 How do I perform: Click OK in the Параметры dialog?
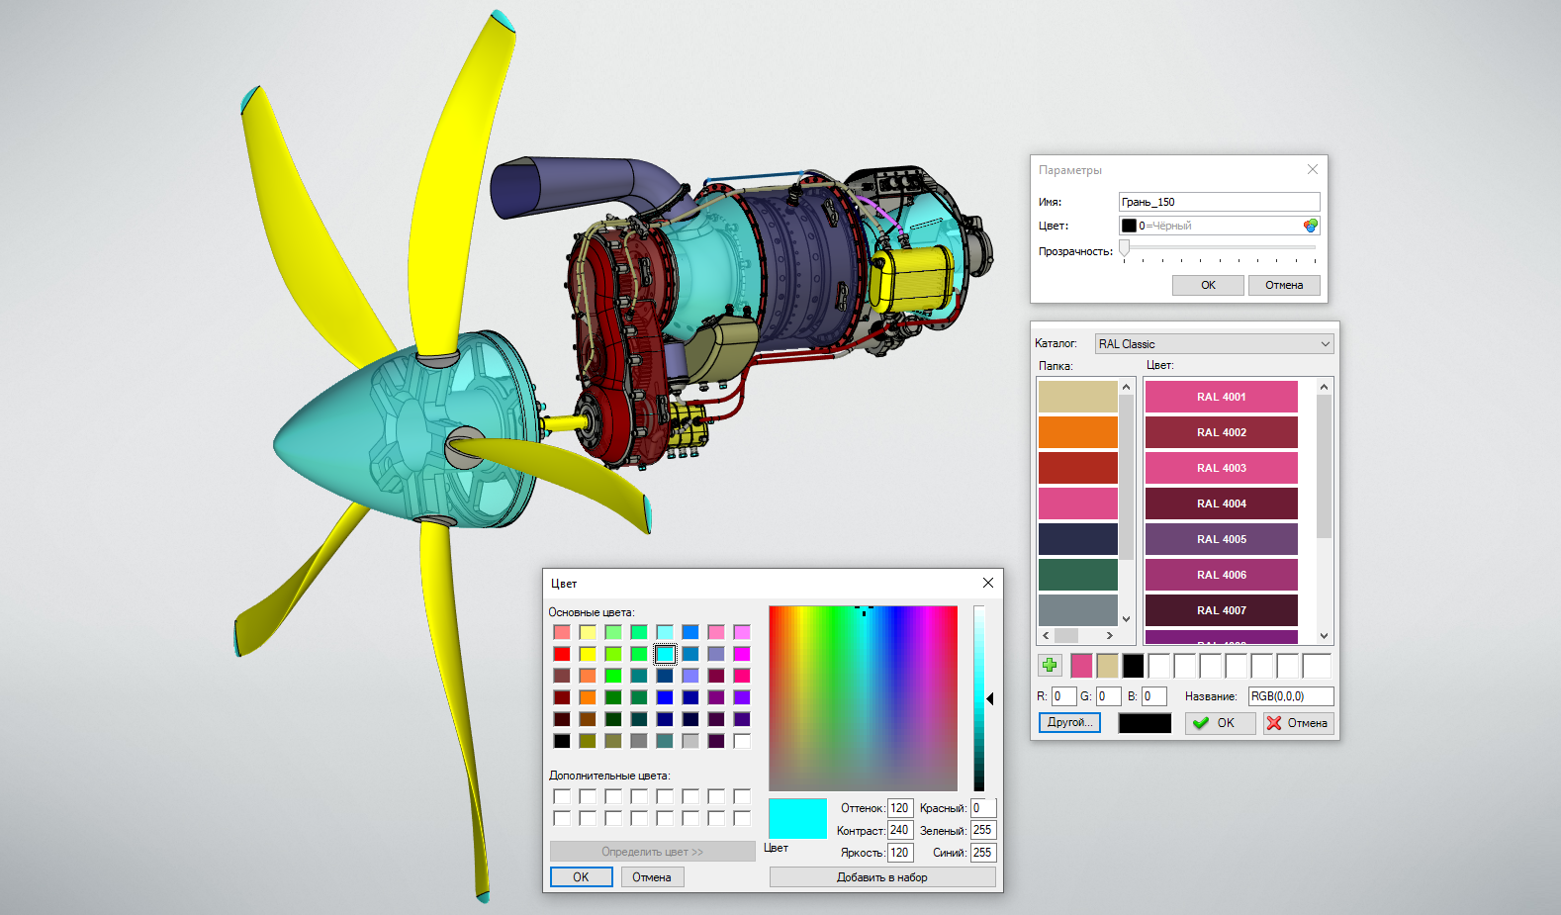point(1208,285)
